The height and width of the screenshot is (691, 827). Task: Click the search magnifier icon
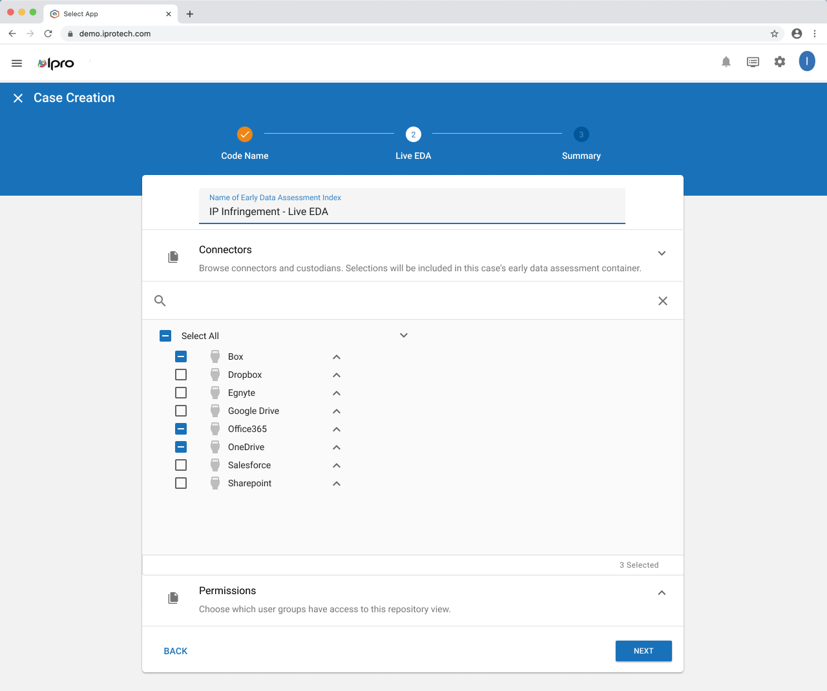click(x=160, y=300)
